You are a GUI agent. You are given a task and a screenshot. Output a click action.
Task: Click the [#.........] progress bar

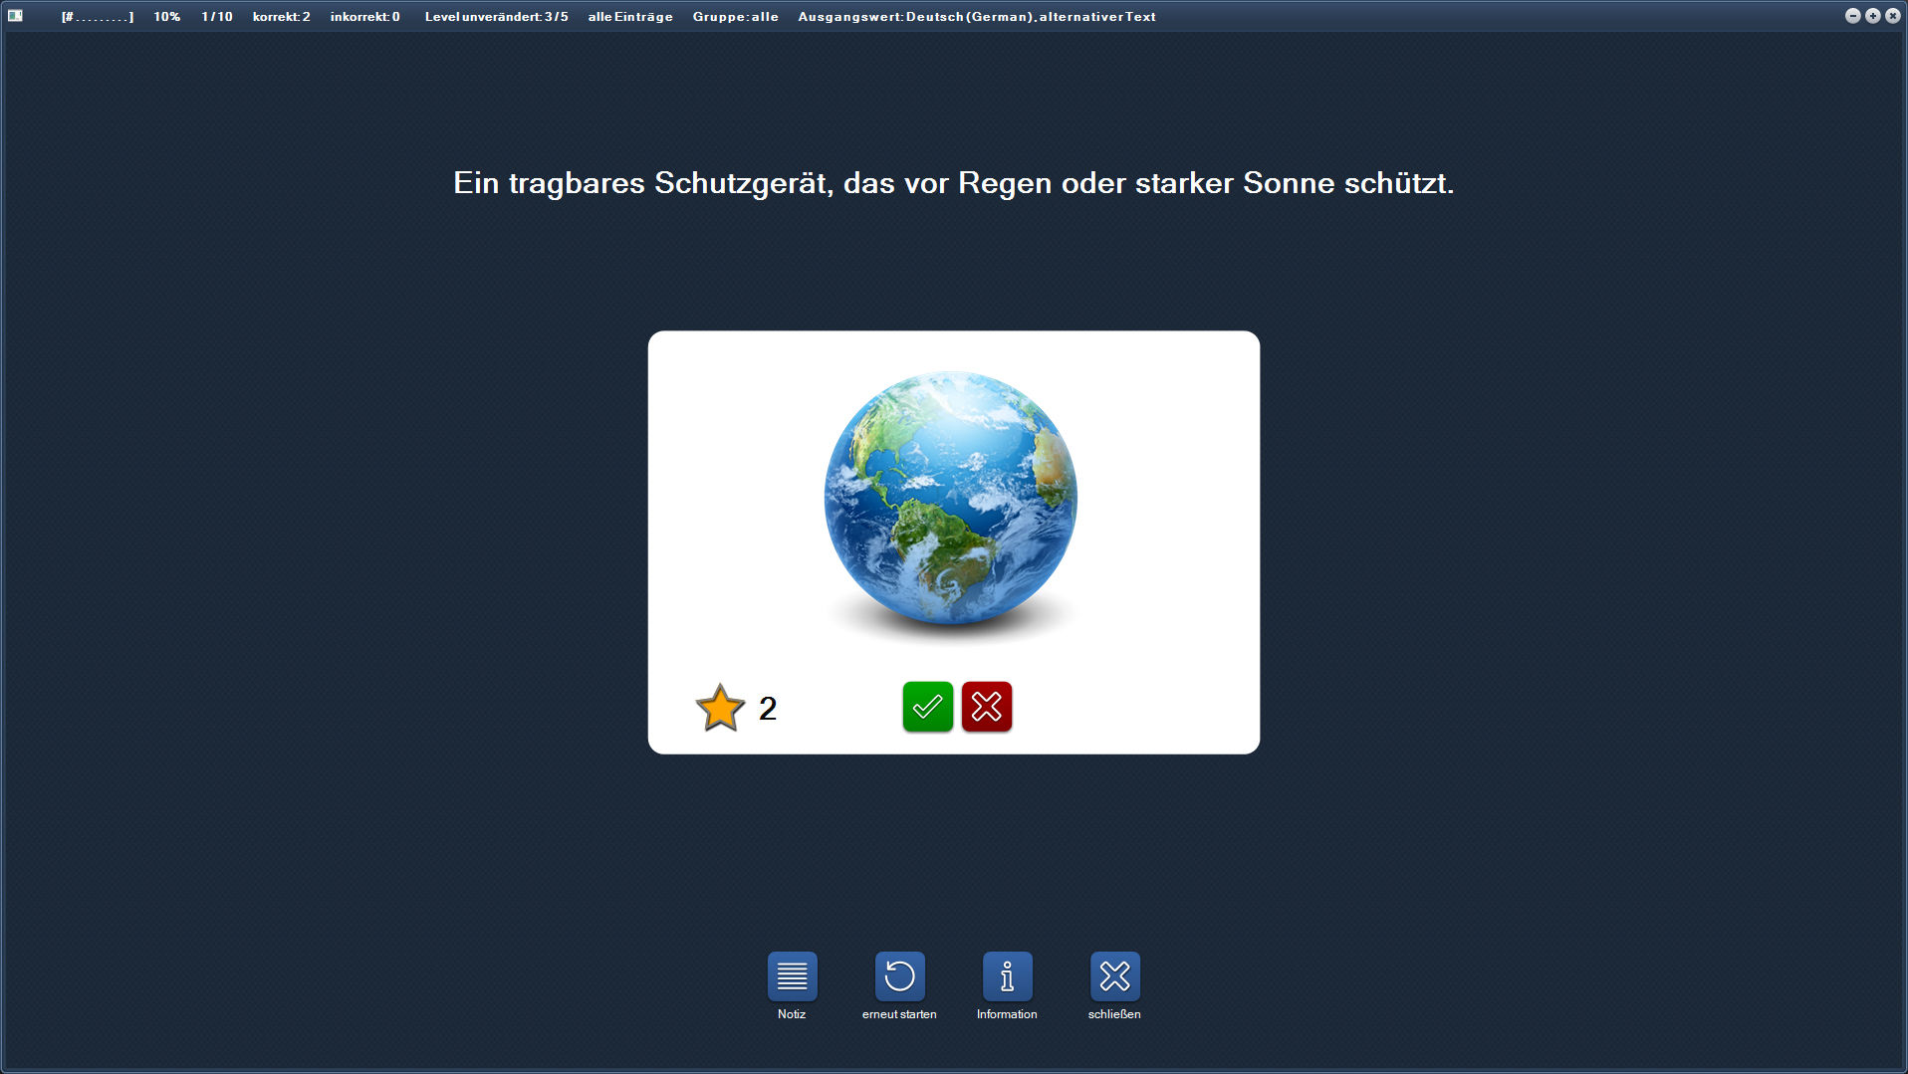[97, 16]
